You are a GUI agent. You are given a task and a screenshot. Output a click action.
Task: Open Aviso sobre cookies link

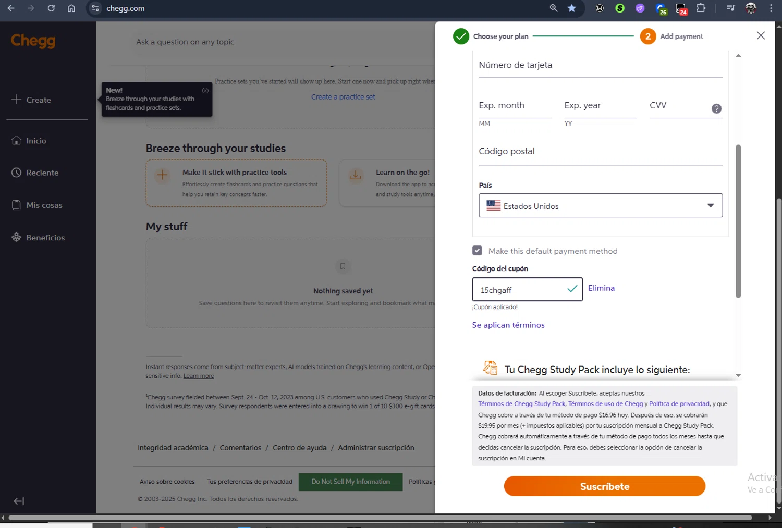coord(167,482)
